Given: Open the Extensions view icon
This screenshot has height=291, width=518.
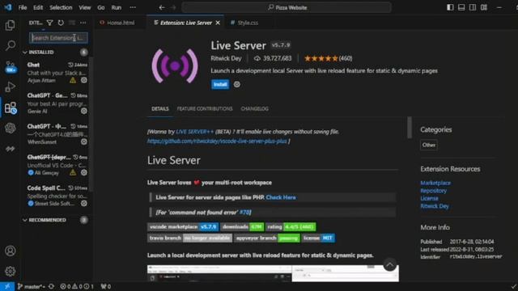Looking at the screenshot, I should (11, 108).
